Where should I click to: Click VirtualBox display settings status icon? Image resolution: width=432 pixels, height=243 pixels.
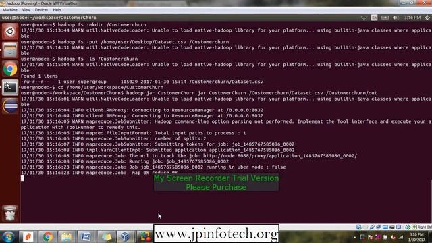pos(391,227)
